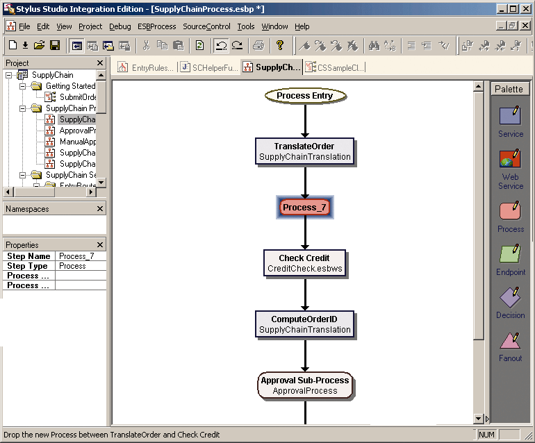Click the Find binoculars icon
The height and width of the screenshot is (443, 535).
[x=374, y=45]
